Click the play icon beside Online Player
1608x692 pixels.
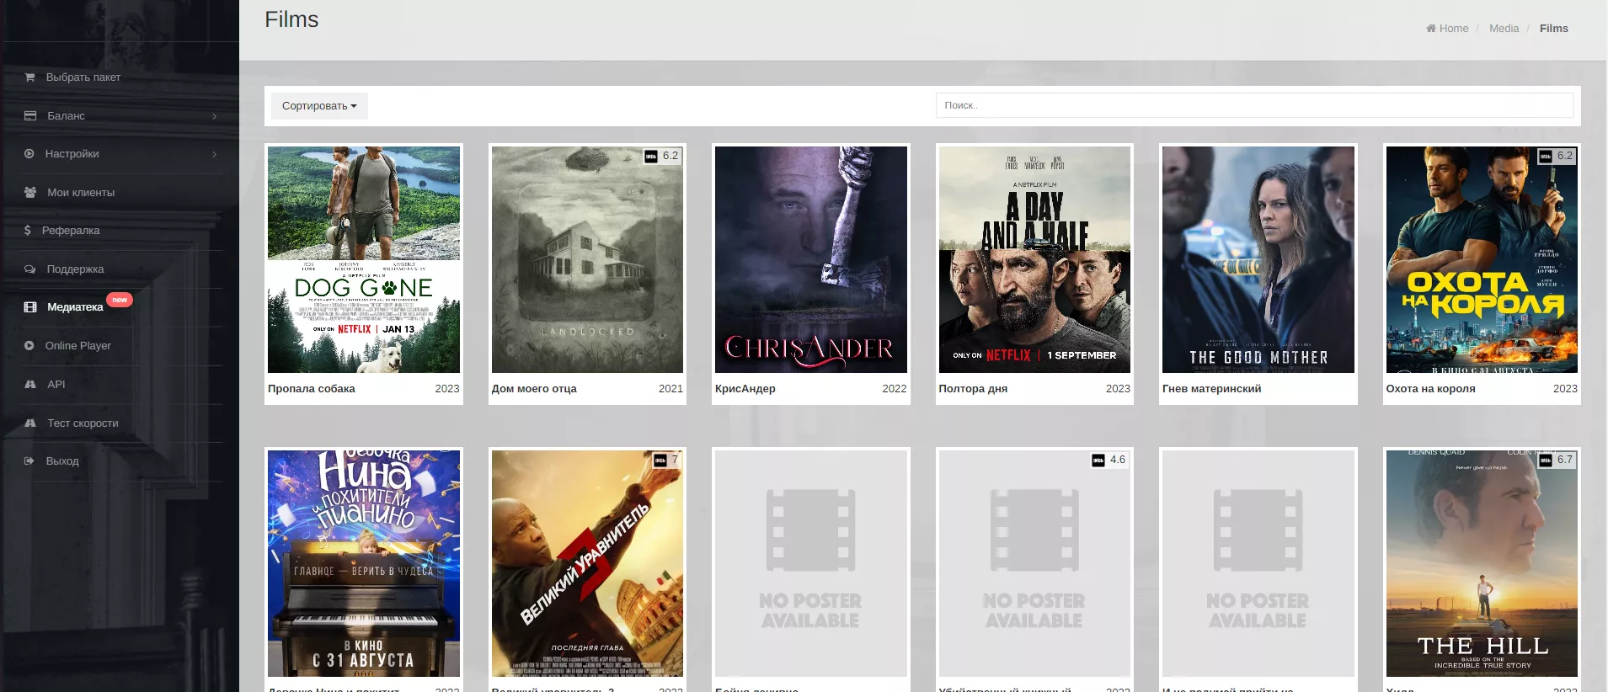(29, 346)
